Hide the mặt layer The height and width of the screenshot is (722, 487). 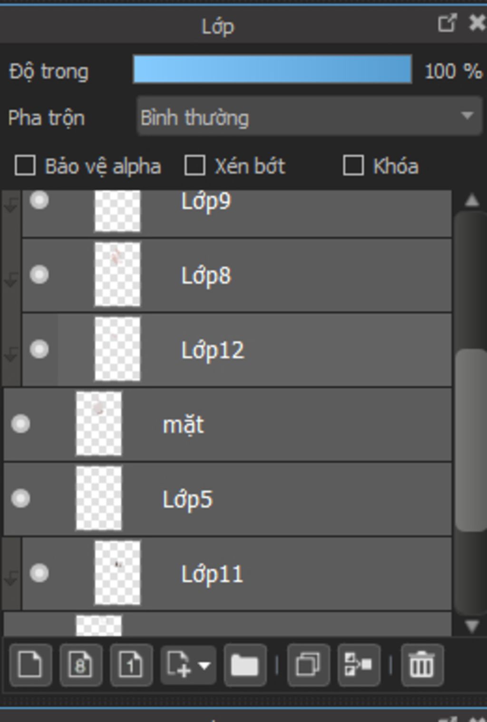pyautogui.click(x=20, y=424)
